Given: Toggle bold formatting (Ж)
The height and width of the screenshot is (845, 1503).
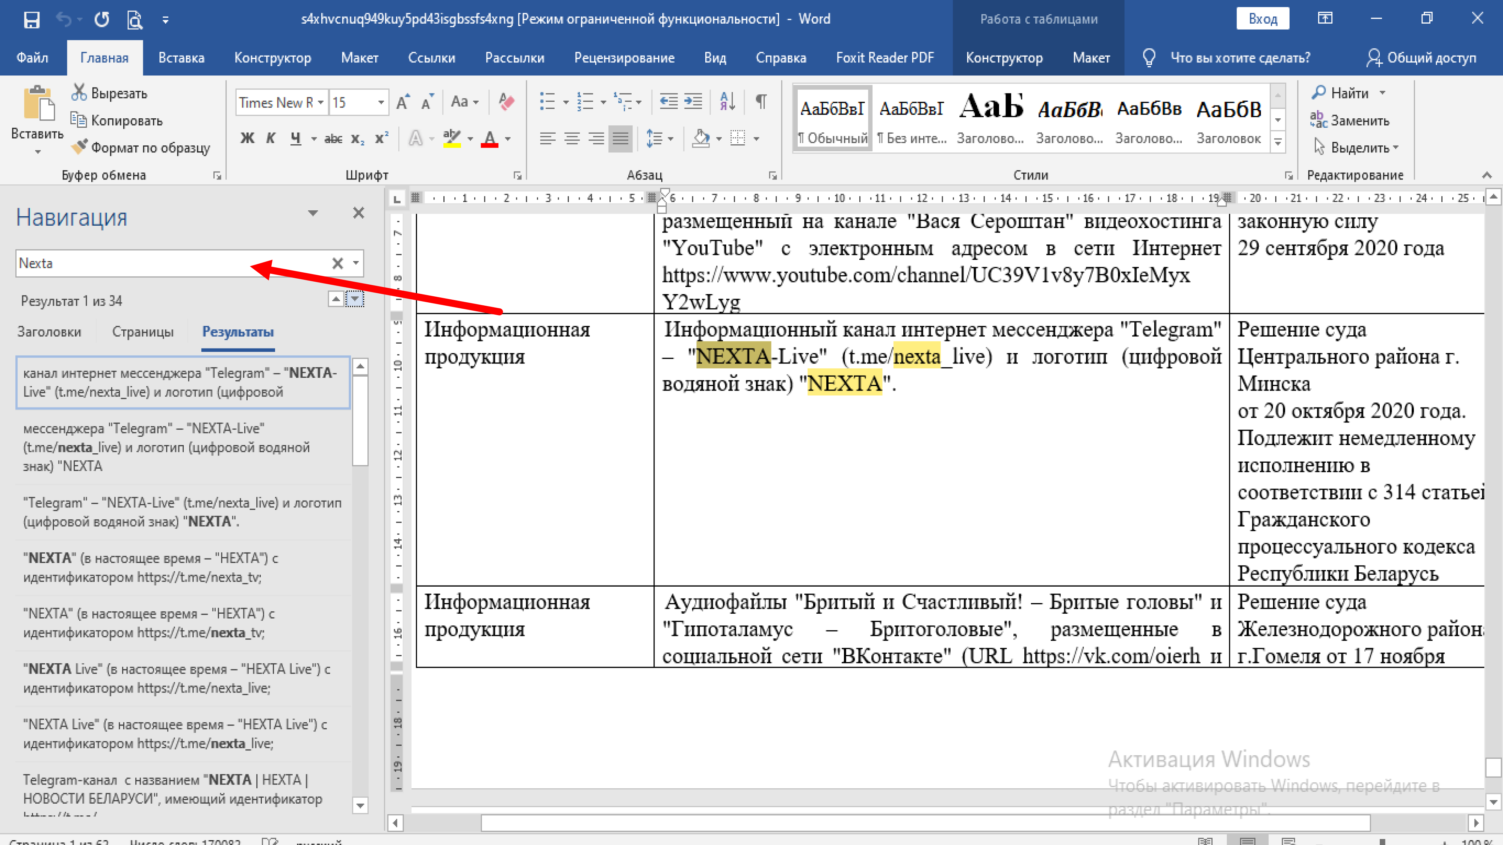Looking at the screenshot, I should (247, 138).
